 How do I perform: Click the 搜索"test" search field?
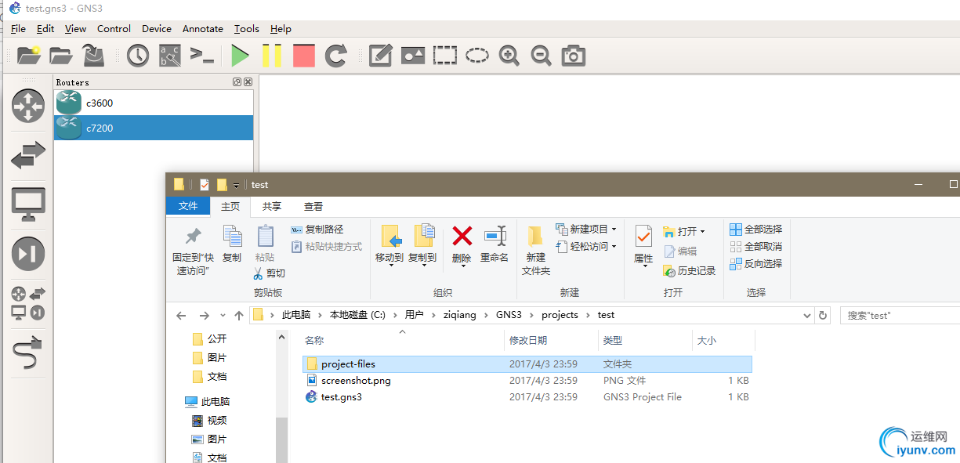coord(900,315)
